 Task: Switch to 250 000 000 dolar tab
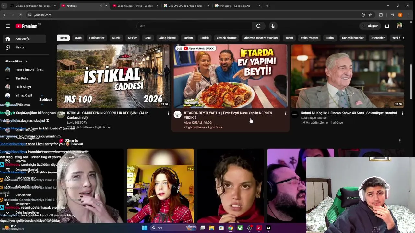[186, 6]
